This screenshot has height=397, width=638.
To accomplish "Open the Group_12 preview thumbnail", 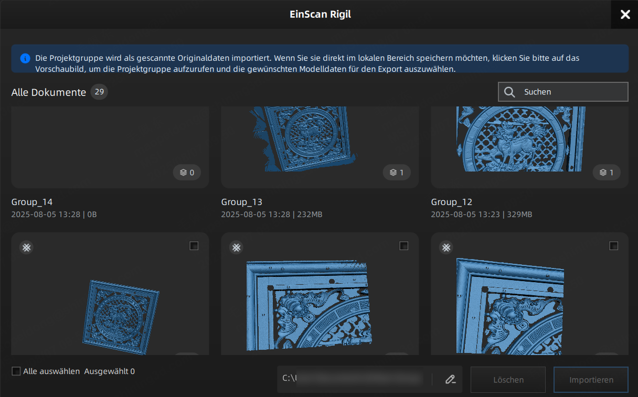I will coord(529,142).
